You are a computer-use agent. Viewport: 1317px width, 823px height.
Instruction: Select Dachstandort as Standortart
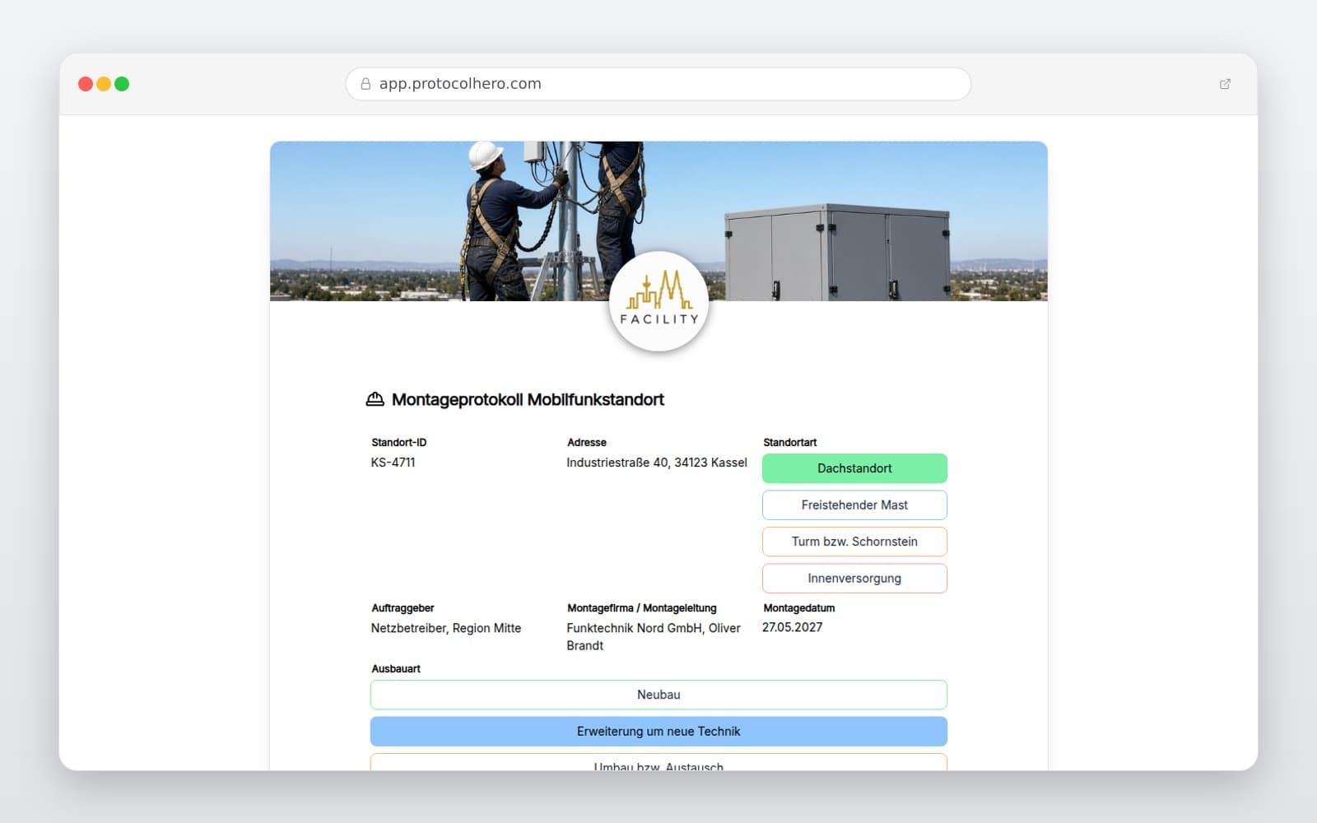coord(854,468)
